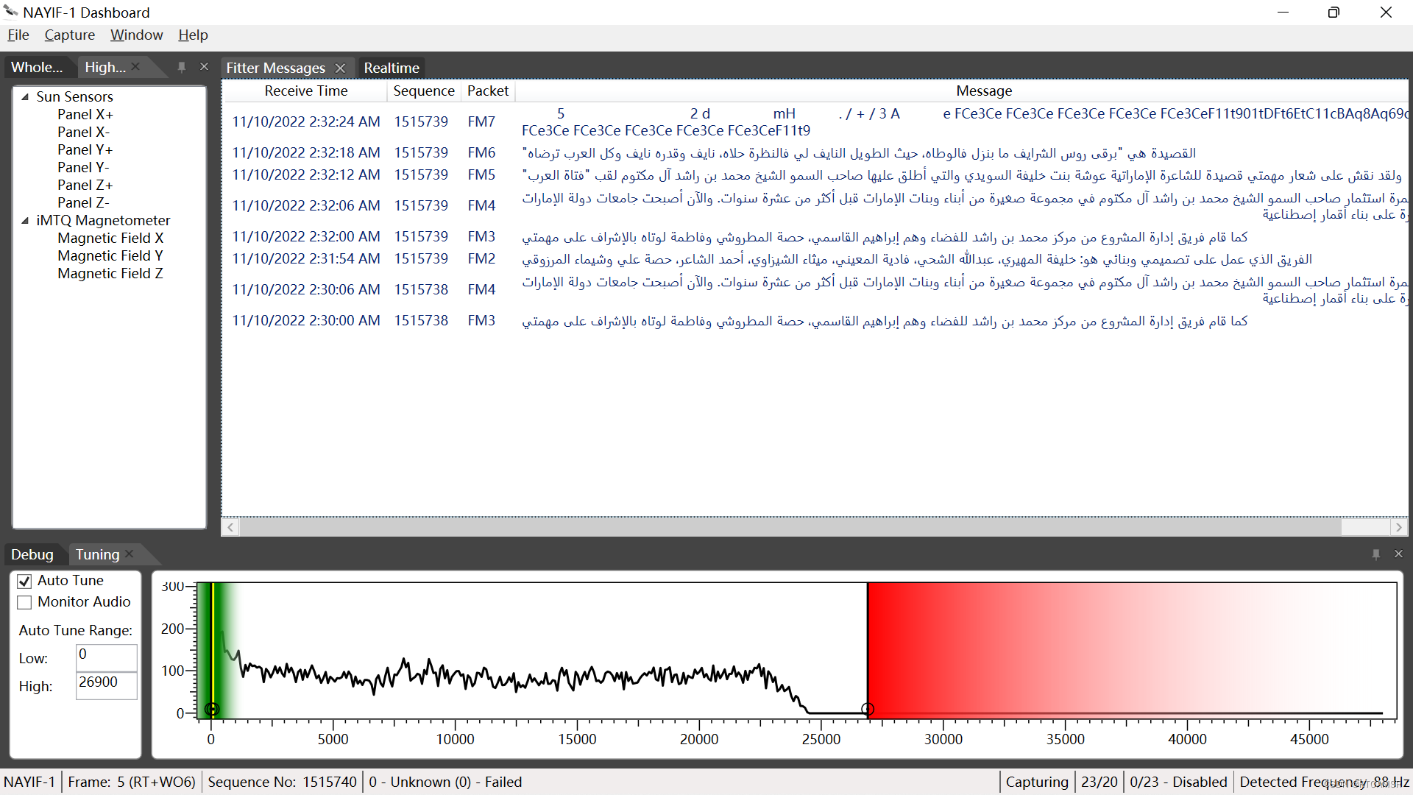
Task: Pin the left sensor panel
Action: click(x=182, y=67)
